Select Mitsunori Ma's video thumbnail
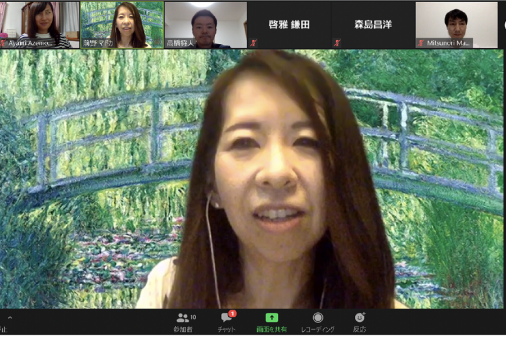The width and height of the screenshot is (506, 337). 457,25
